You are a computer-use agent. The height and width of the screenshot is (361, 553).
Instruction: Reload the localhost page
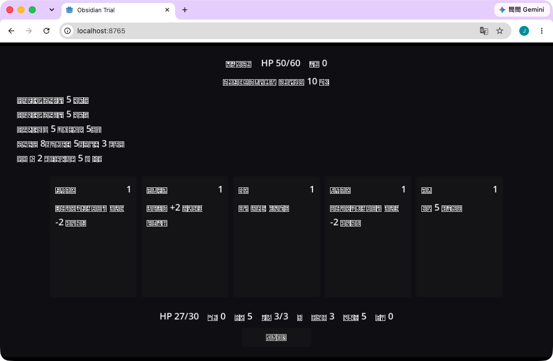pos(46,31)
